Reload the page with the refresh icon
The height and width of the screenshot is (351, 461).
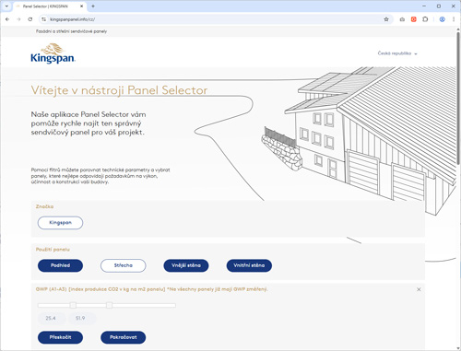(x=30, y=19)
